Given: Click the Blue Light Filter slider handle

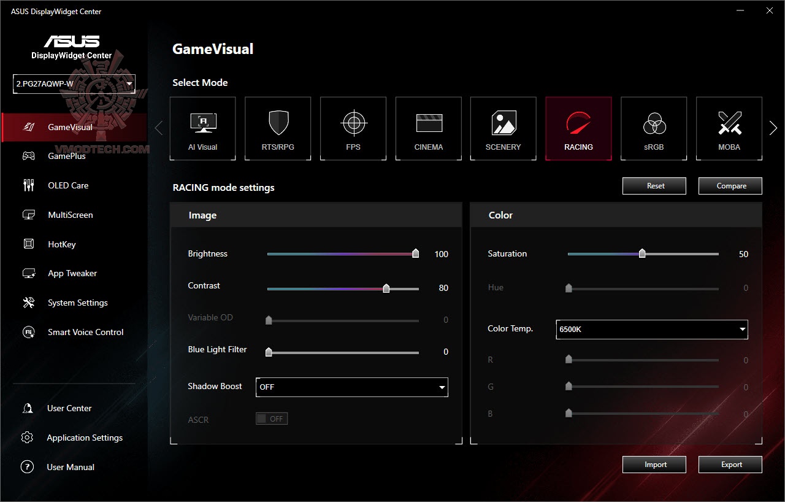Looking at the screenshot, I should pyautogui.click(x=268, y=352).
